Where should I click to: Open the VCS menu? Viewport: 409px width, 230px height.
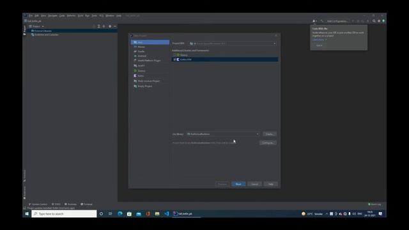pyautogui.click(x=101, y=15)
